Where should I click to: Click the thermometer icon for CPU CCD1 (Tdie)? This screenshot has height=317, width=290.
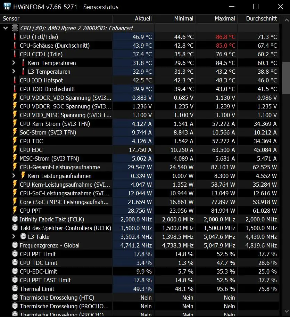pos(15,54)
